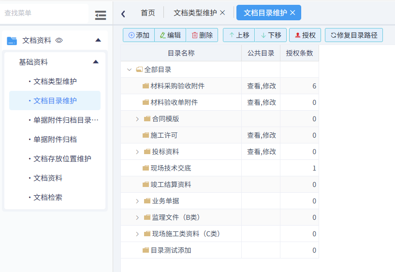Click the 删除 delete button
This screenshot has height=272, width=395.
click(x=202, y=35)
